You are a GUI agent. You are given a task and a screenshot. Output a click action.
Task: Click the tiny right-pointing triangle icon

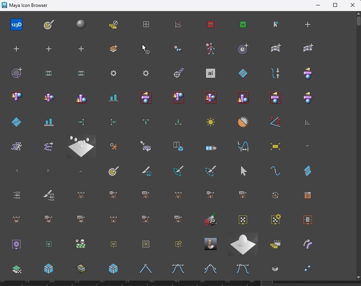[x=48, y=170]
